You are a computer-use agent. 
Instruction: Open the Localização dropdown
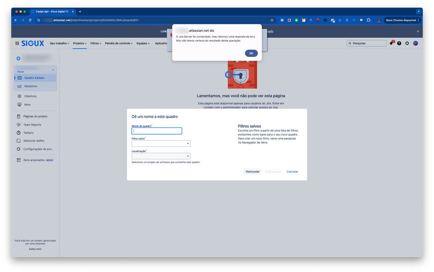pyautogui.click(x=161, y=156)
